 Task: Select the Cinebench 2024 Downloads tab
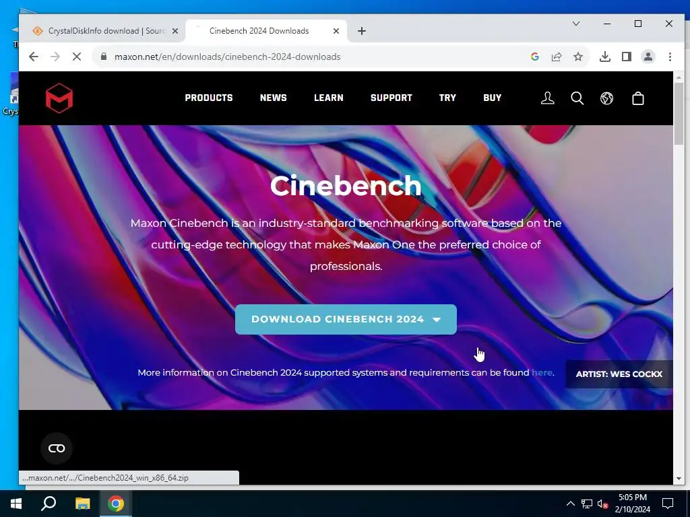266,31
